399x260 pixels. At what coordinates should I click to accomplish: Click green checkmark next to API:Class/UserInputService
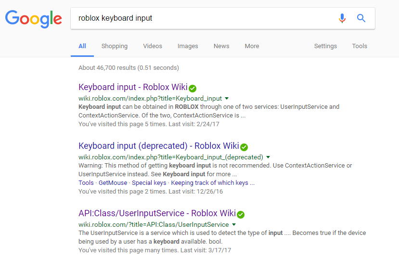(x=241, y=215)
